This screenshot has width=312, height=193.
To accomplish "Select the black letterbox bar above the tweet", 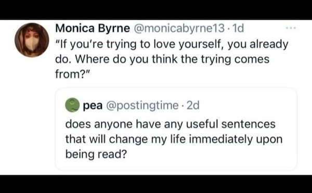I will point(156,9).
